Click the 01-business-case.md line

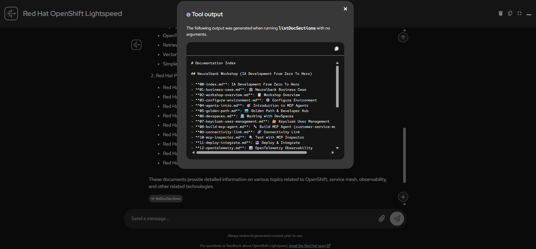point(249,90)
